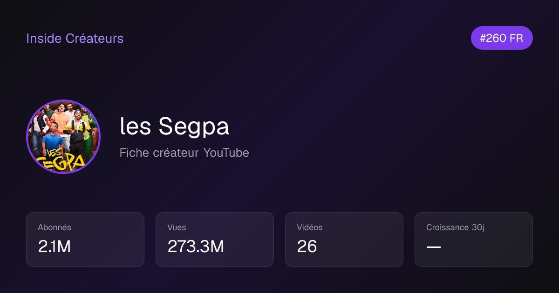Click the word YouTube in the subtitle
The image size is (559, 293).
[x=226, y=153]
